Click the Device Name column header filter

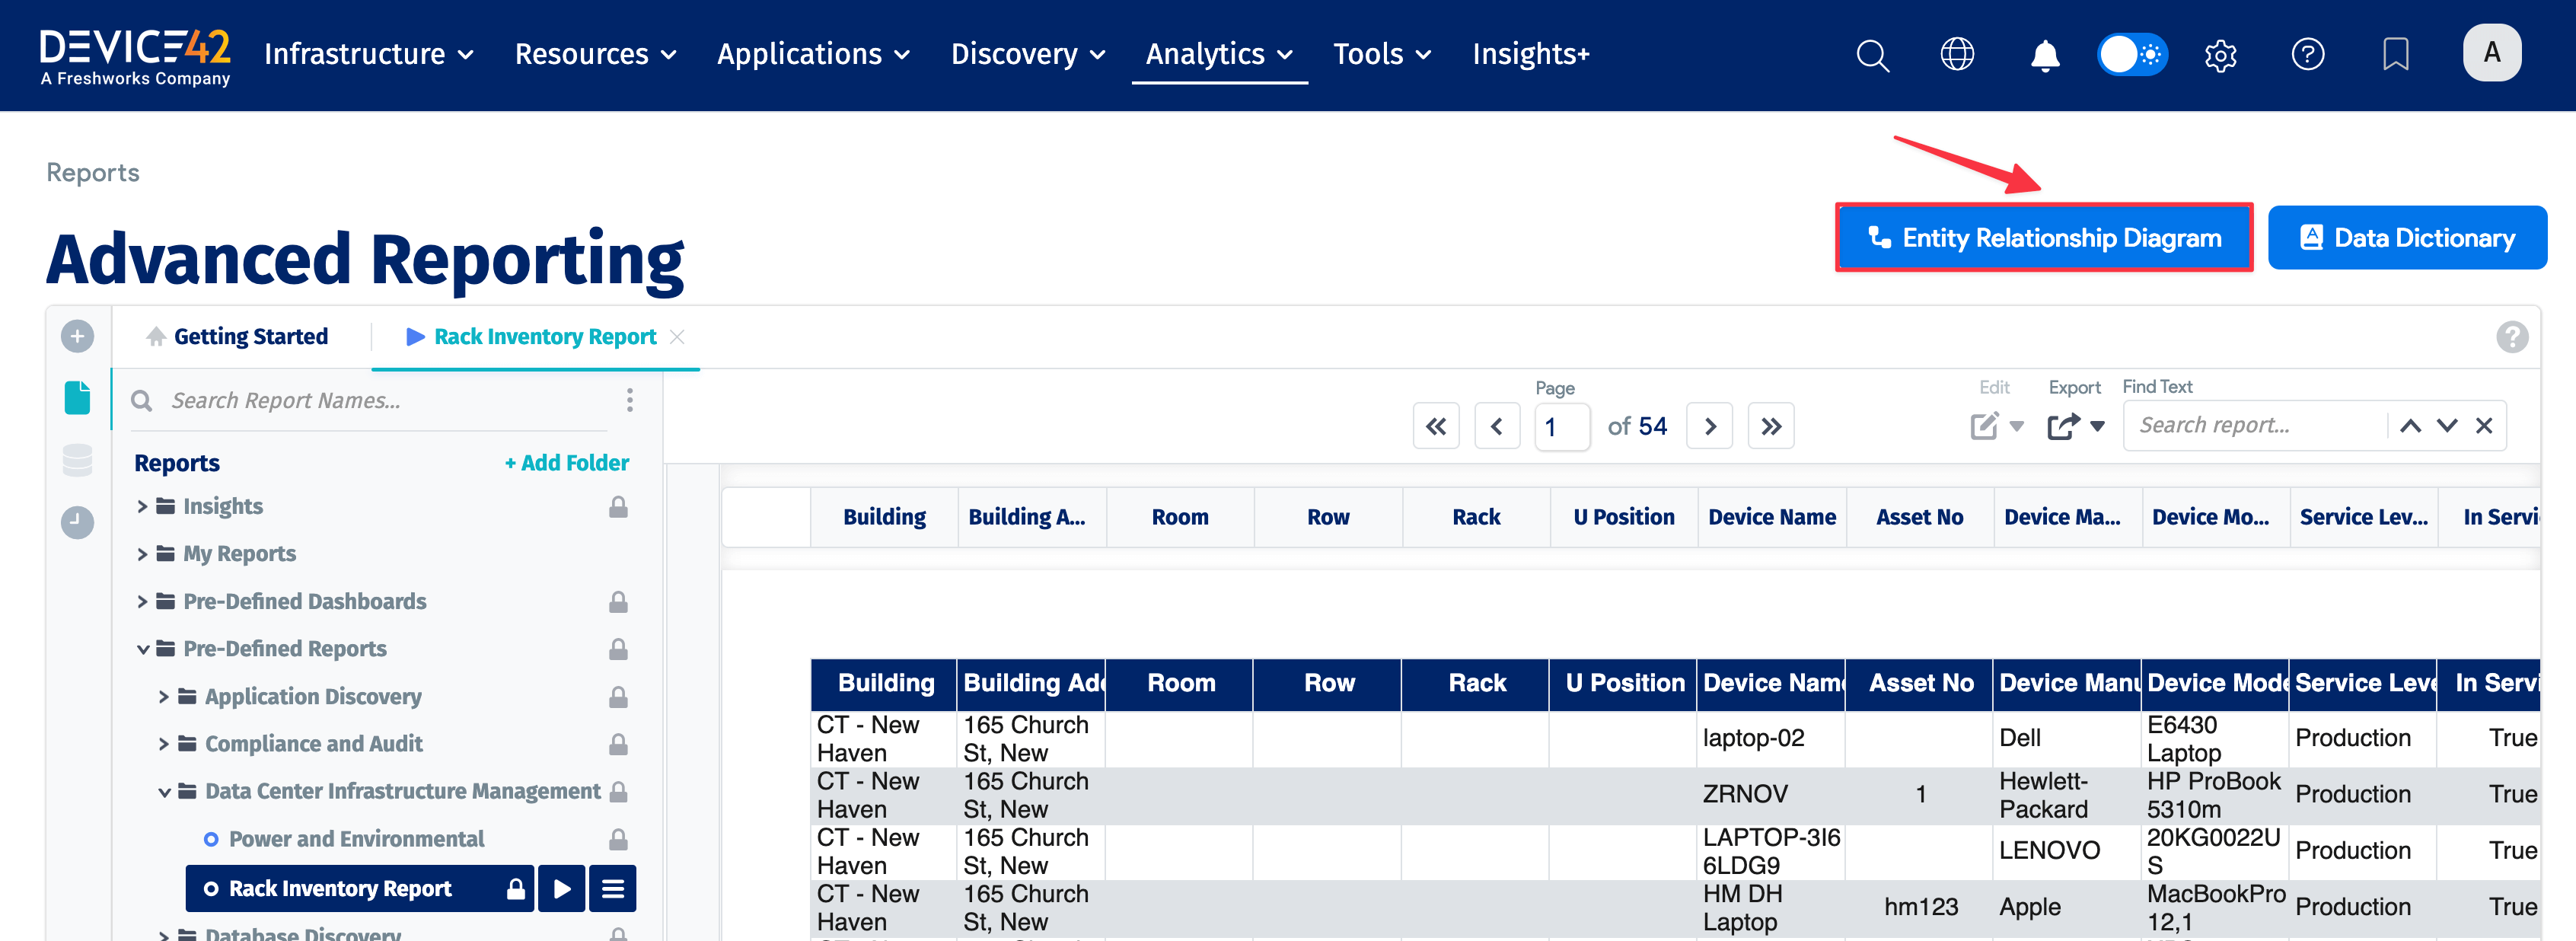click(x=1772, y=517)
